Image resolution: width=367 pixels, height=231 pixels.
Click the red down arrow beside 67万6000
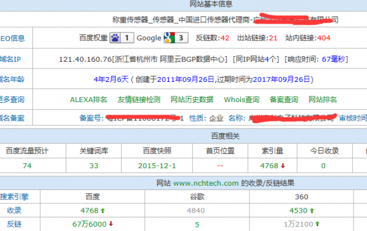click(111, 224)
